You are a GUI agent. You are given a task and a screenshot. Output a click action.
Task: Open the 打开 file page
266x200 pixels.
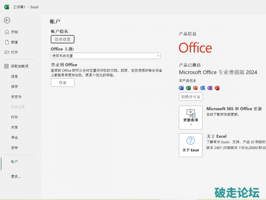14,52
